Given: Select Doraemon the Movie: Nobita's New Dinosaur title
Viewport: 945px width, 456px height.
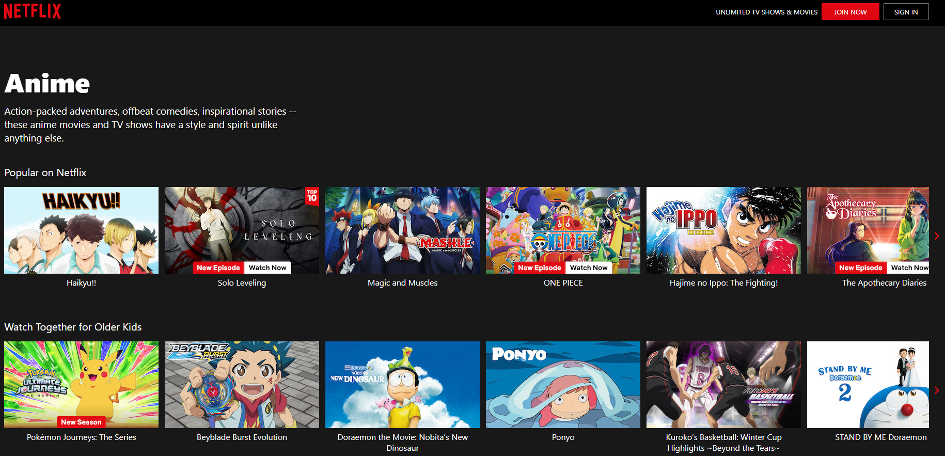Looking at the screenshot, I should [402, 442].
